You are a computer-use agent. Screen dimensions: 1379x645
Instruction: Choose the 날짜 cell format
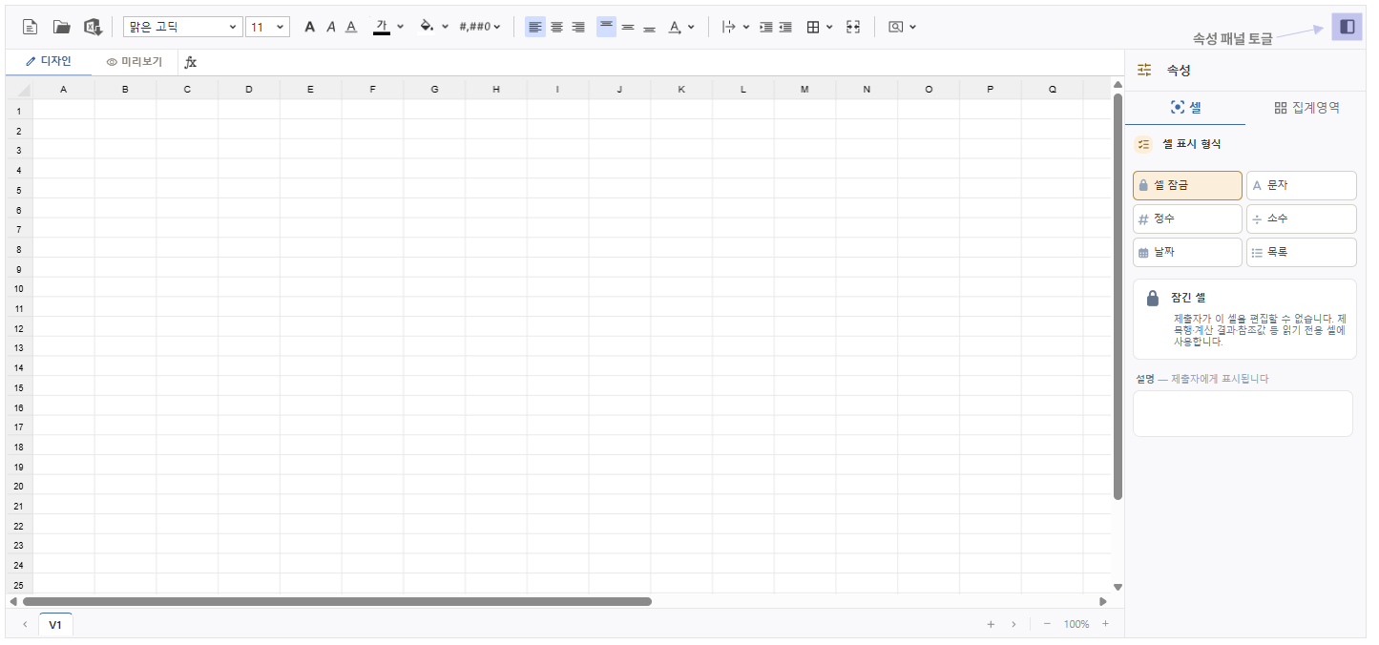tap(1187, 252)
